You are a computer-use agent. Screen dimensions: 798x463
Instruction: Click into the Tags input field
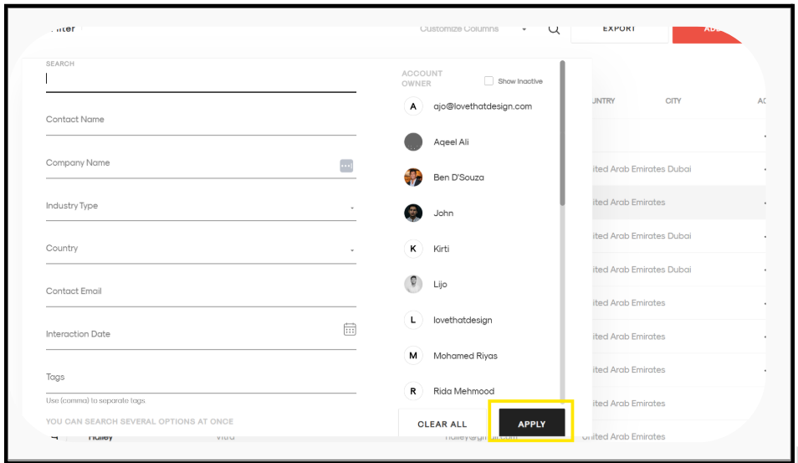(201, 378)
